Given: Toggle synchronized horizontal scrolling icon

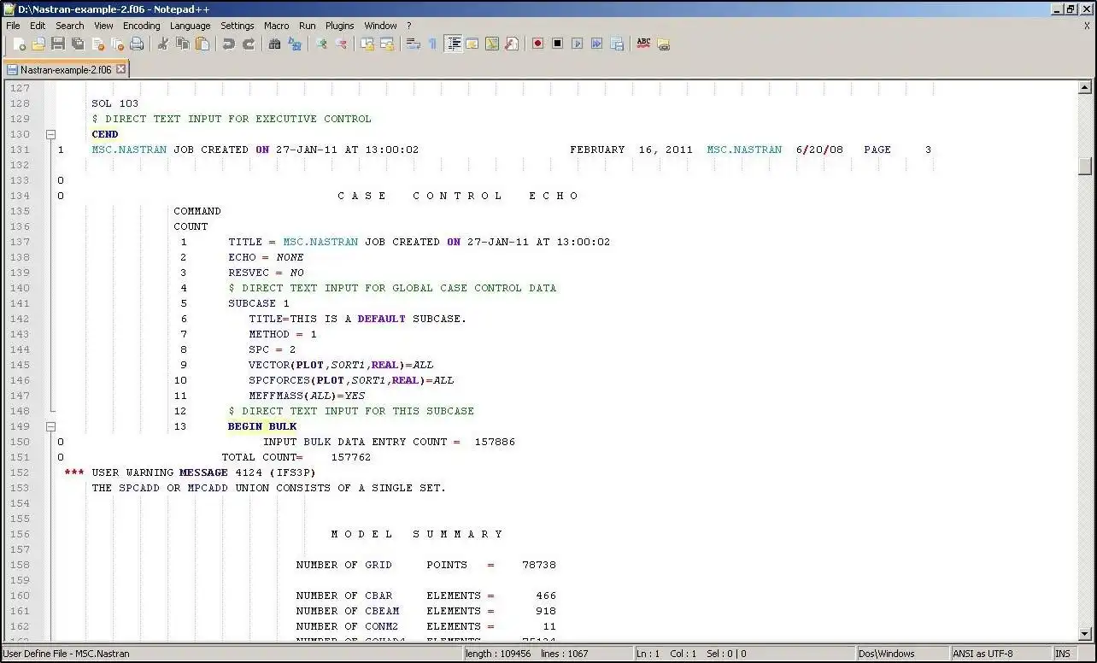Looking at the screenshot, I should click(x=386, y=44).
